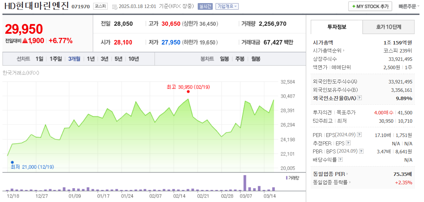Click the 동일업종 PER value 75.35배
The height and width of the screenshot is (202, 424).
[403, 174]
